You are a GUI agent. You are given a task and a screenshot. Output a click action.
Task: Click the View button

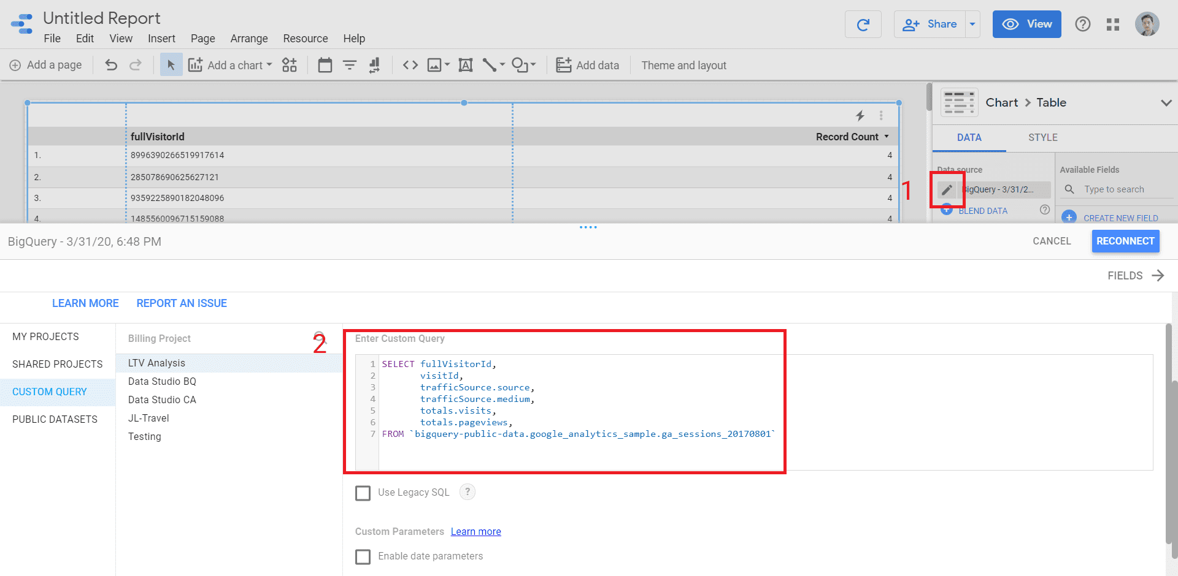pos(1026,25)
